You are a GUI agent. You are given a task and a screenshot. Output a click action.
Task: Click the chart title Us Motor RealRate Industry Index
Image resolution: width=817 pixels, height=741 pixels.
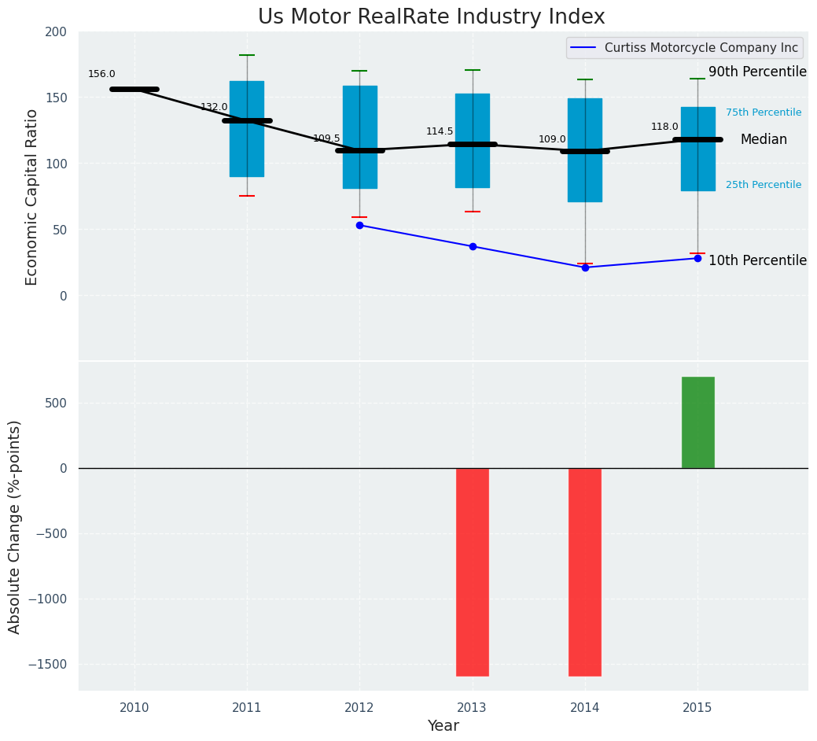click(x=432, y=17)
